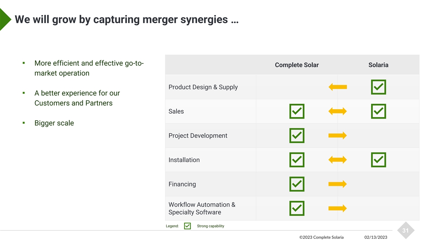Click the right arrow in Project Development row
Viewport: 434px width, 244px height.
pos(337,136)
